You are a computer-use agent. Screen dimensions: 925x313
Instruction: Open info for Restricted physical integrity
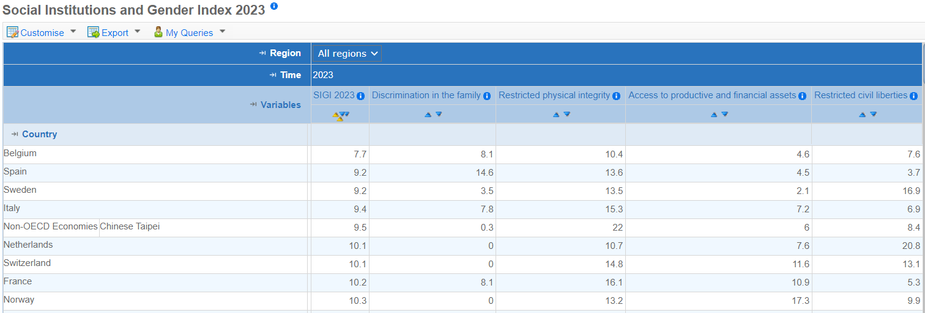(617, 96)
